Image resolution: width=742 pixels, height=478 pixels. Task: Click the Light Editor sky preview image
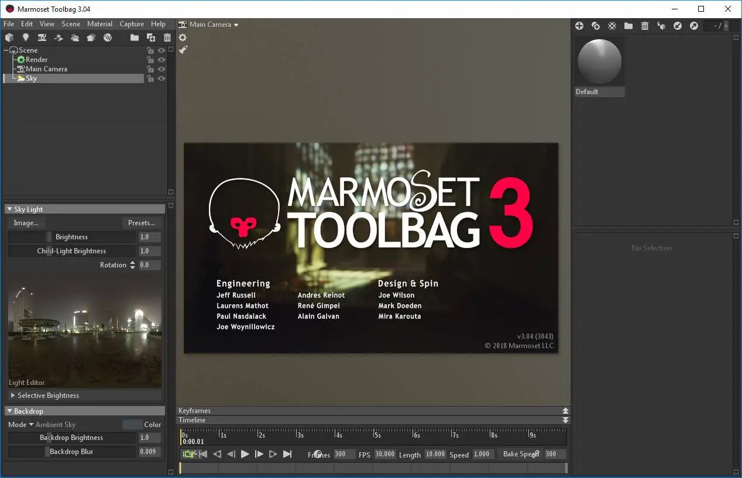[85, 332]
